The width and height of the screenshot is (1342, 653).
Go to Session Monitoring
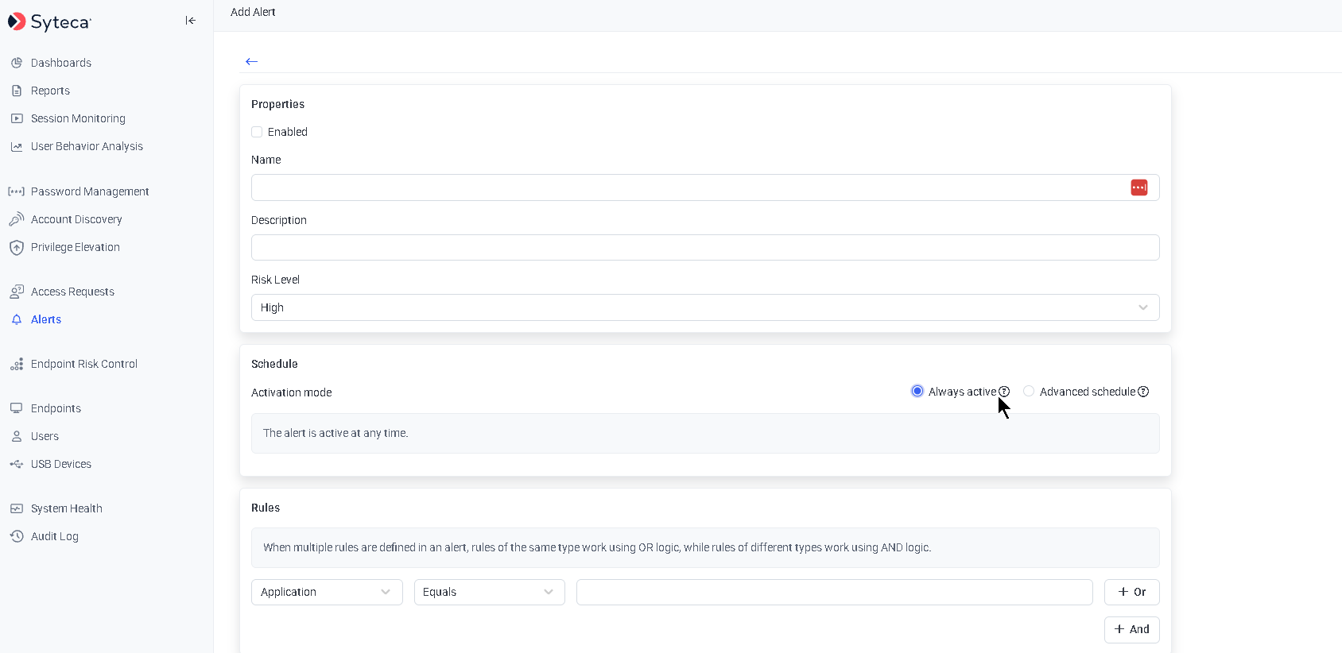click(x=78, y=118)
